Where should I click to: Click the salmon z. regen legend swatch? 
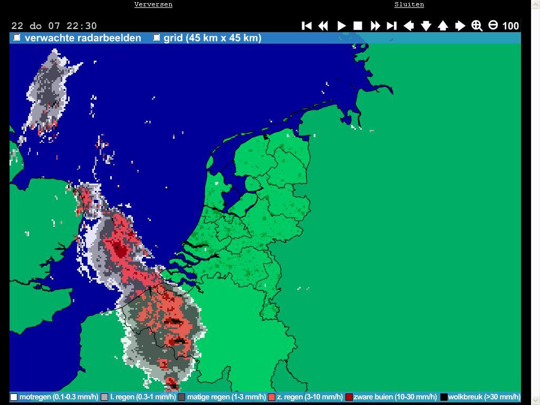click(272, 397)
